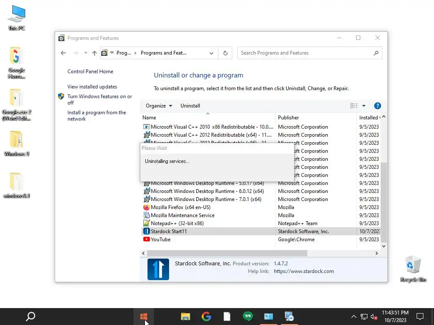Switch to Control Panel taskbar window
The height and width of the screenshot is (325, 434).
268,317
